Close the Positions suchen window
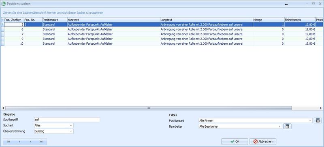This screenshot has width=324, height=147. pos(320,4)
